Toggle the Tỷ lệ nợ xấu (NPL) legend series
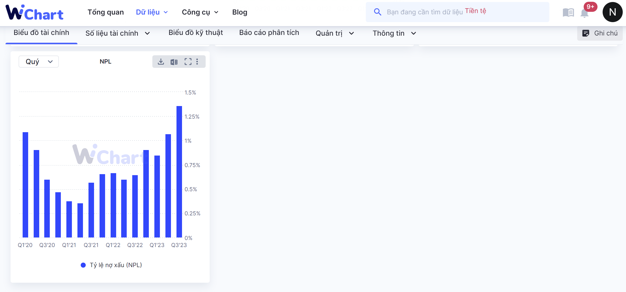The image size is (626, 292). point(111,265)
